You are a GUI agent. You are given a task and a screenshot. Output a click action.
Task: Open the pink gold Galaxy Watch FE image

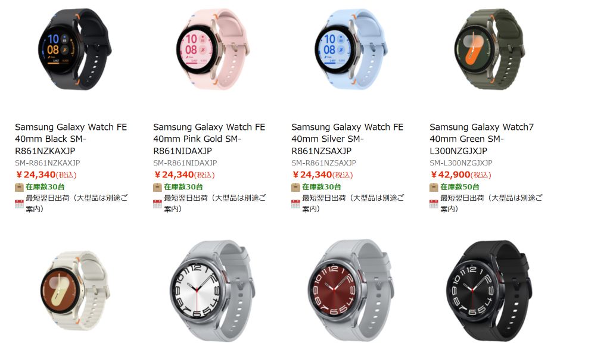(213, 50)
